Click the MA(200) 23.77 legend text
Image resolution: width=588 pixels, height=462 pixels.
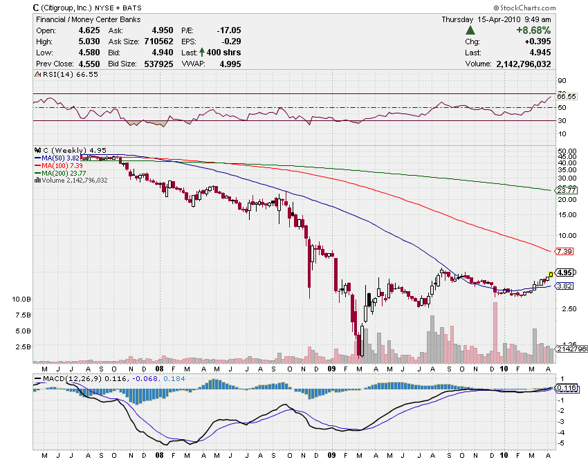[64, 173]
